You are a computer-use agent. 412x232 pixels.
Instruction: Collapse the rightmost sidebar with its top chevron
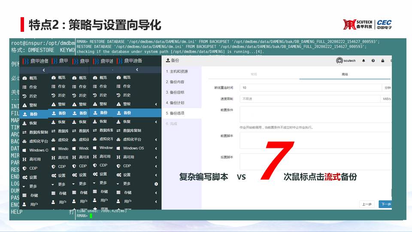(137, 70)
